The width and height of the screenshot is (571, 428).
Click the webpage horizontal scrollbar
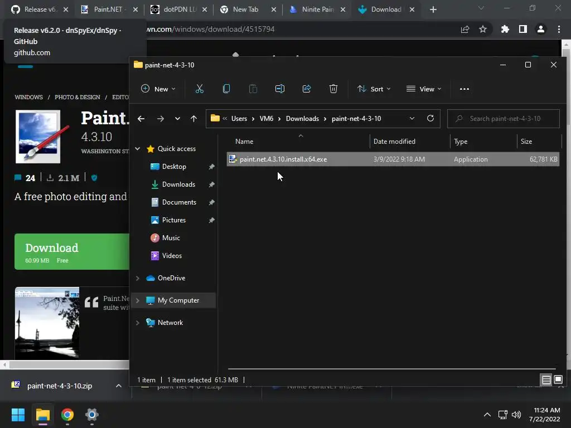[x=69, y=364]
